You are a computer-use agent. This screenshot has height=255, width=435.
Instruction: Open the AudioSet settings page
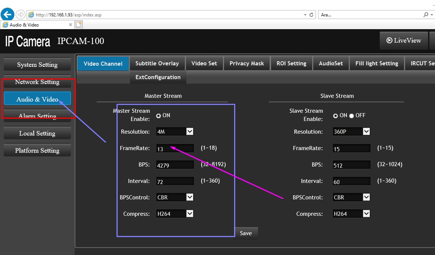(x=331, y=63)
